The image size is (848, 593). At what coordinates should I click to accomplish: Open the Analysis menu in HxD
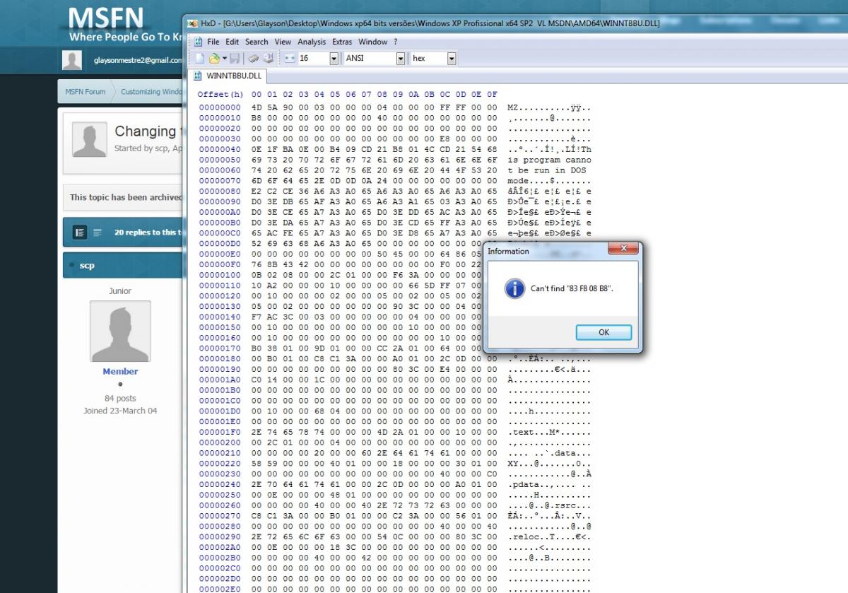[x=312, y=42]
